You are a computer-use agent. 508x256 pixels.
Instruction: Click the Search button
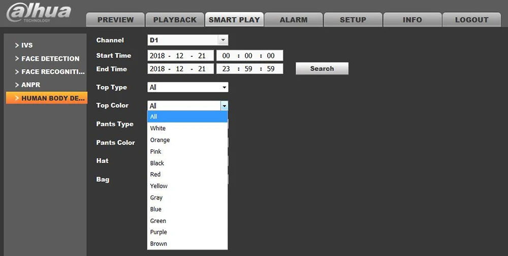coord(322,69)
